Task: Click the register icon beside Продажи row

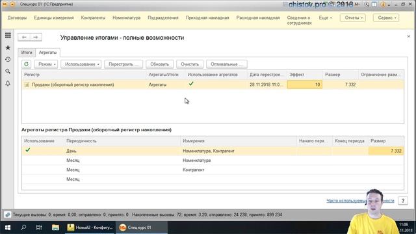Action: coord(27,84)
